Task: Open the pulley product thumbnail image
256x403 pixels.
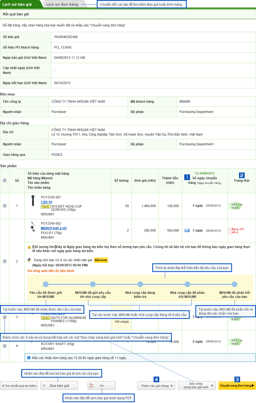Action: coord(33,227)
